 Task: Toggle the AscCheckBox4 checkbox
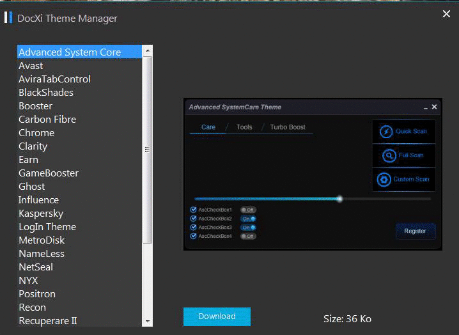click(x=193, y=236)
